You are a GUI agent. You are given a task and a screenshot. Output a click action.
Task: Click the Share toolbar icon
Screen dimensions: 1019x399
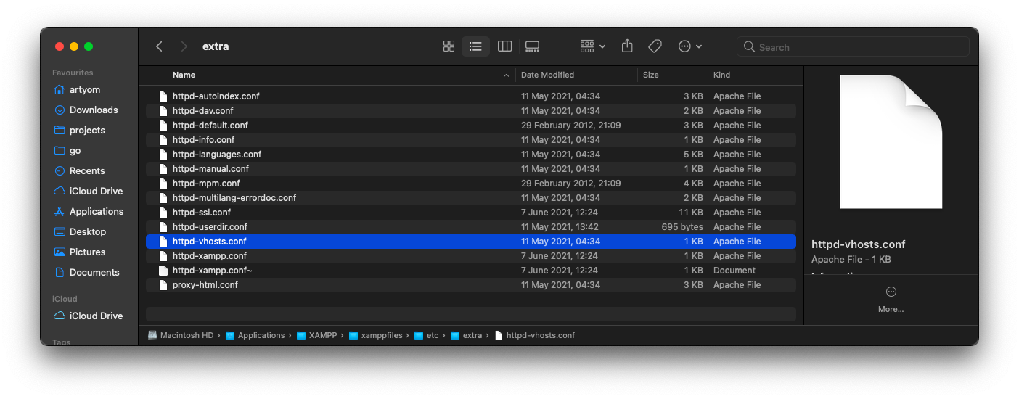click(627, 46)
